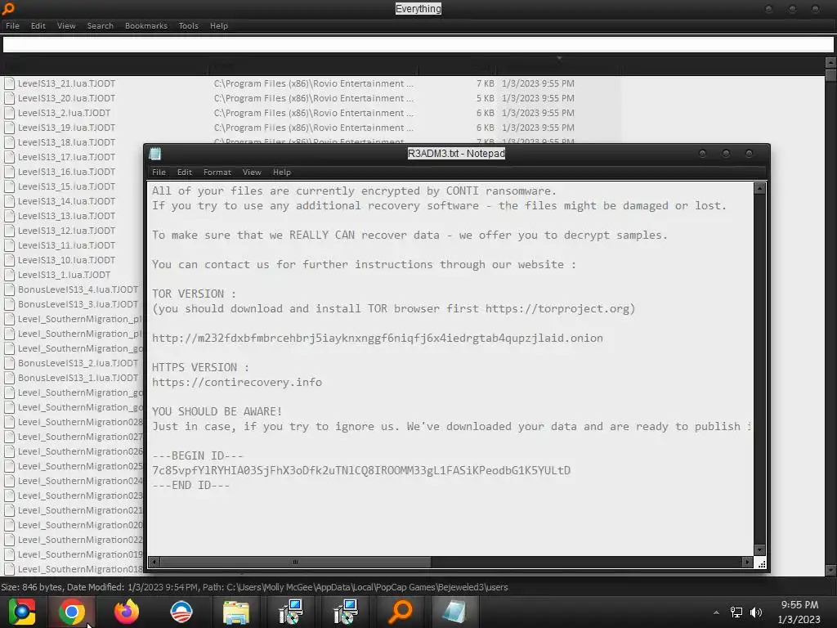Open the View menu in Everything
This screenshot has width=837, height=628.
click(x=66, y=25)
